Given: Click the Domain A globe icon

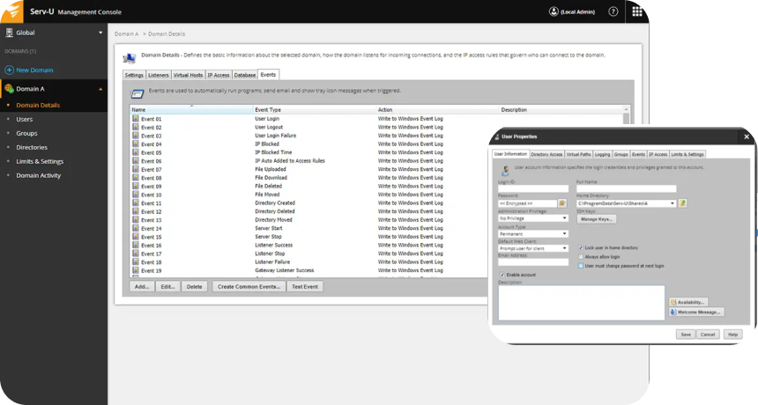Looking at the screenshot, I should pyautogui.click(x=9, y=89).
